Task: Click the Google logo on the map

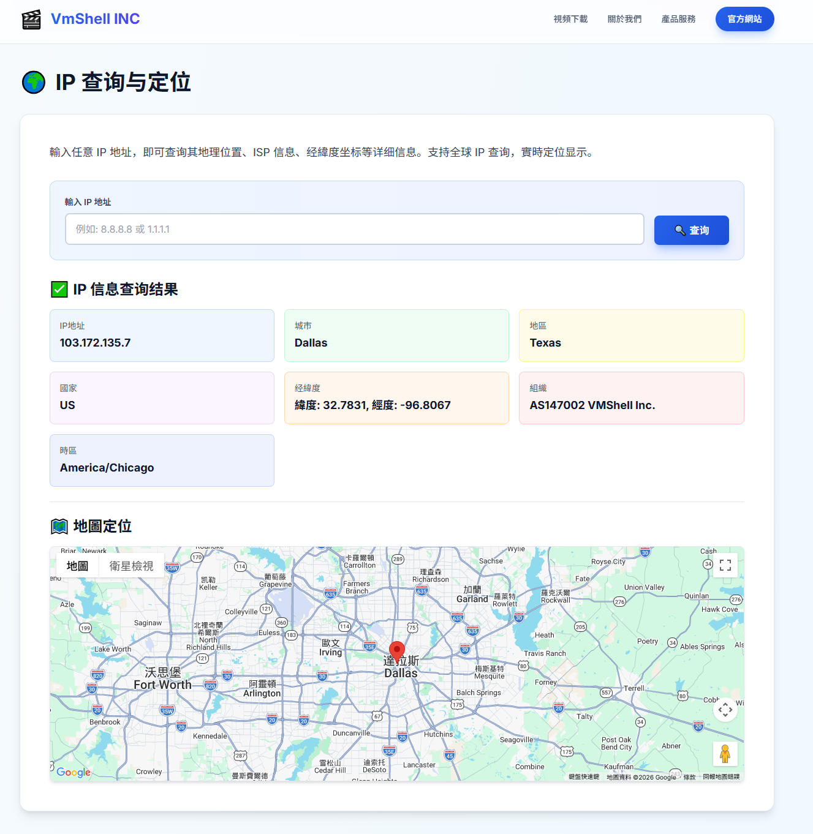Action: click(74, 772)
